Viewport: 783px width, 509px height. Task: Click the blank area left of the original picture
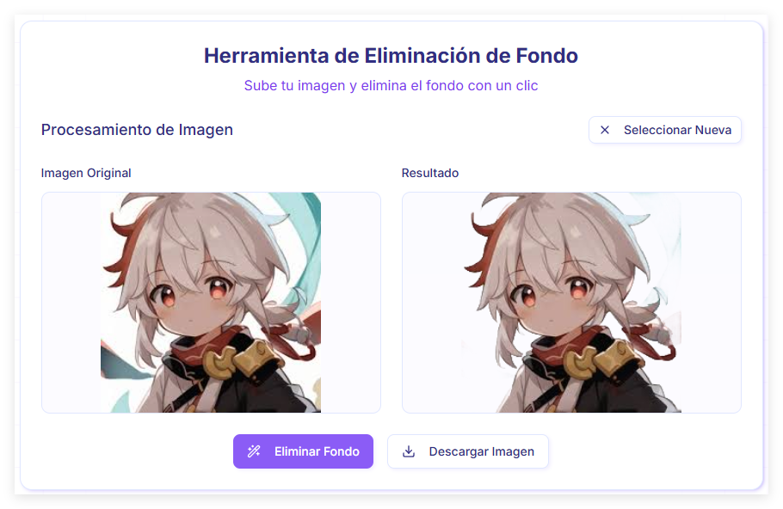coord(71,303)
